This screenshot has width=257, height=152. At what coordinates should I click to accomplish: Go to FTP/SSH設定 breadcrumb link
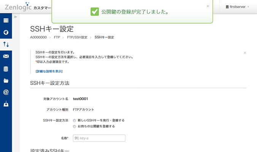[77, 37]
